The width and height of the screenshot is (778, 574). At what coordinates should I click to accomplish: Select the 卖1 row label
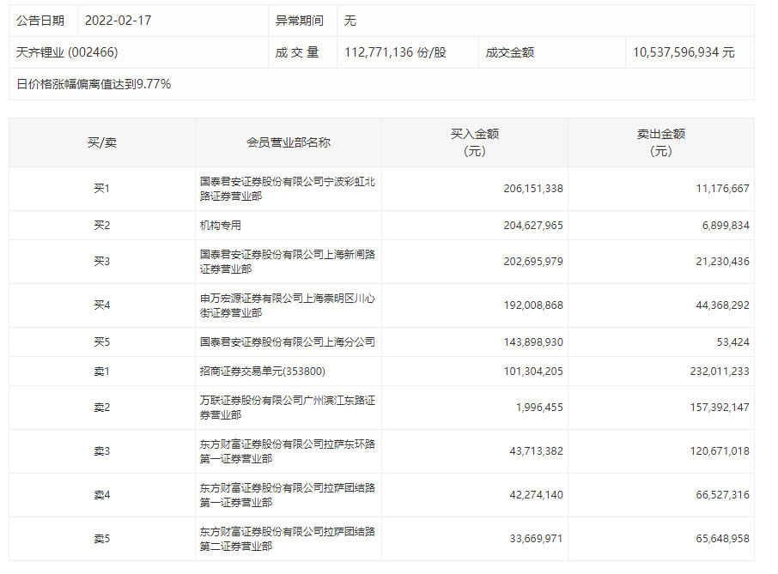(102, 372)
